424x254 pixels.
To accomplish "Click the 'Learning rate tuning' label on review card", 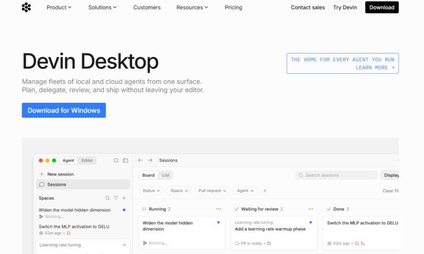I will point(254,222).
